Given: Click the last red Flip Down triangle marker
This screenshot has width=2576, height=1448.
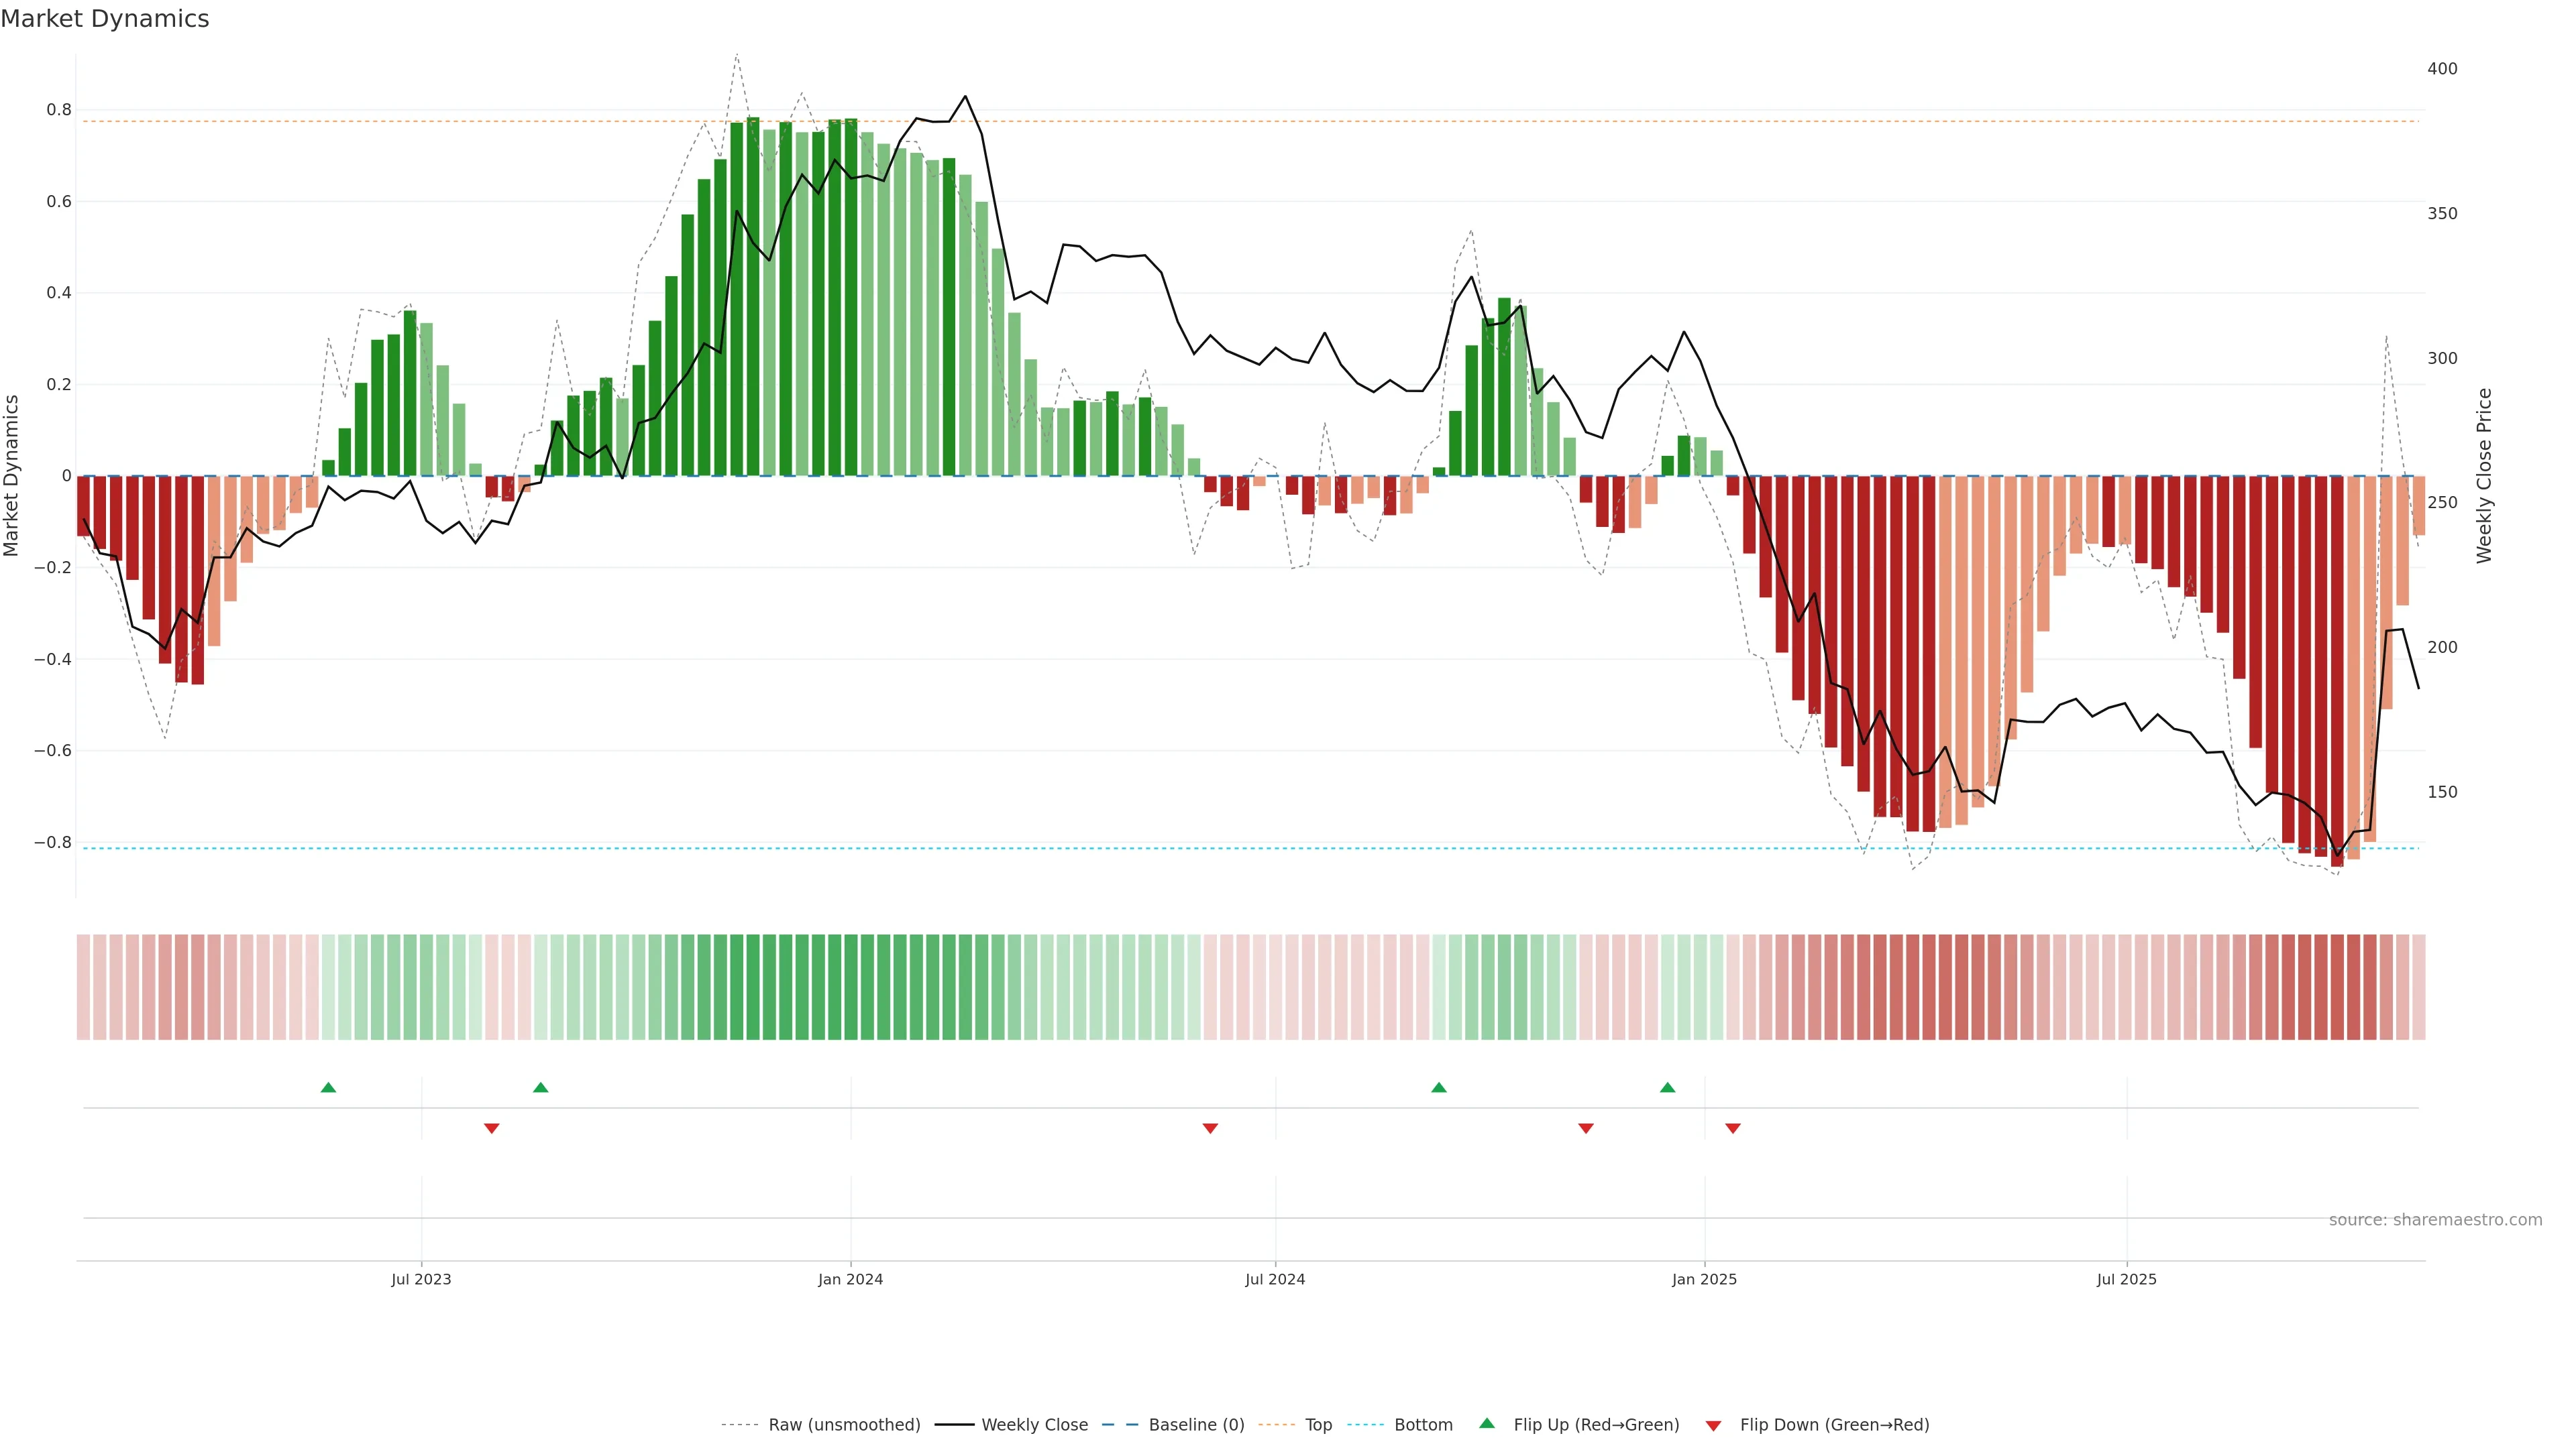Looking at the screenshot, I should [x=1733, y=1128].
